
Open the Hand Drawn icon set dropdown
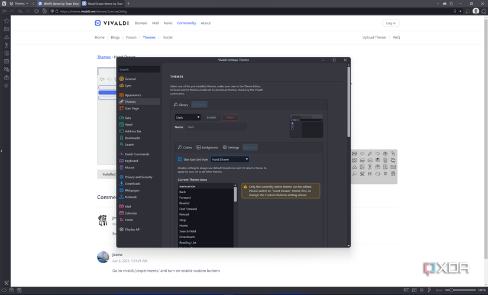click(x=230, y=160)
